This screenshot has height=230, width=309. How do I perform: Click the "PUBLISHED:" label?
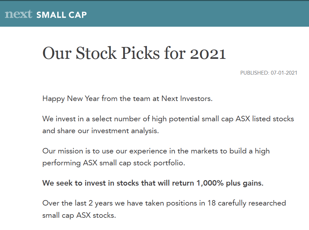(255, 73)
